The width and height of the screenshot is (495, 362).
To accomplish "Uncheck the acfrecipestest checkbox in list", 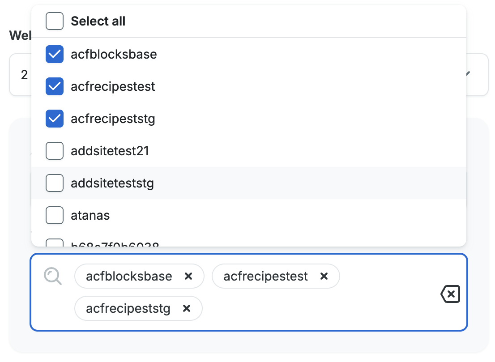I will click(x=55, y=86).
